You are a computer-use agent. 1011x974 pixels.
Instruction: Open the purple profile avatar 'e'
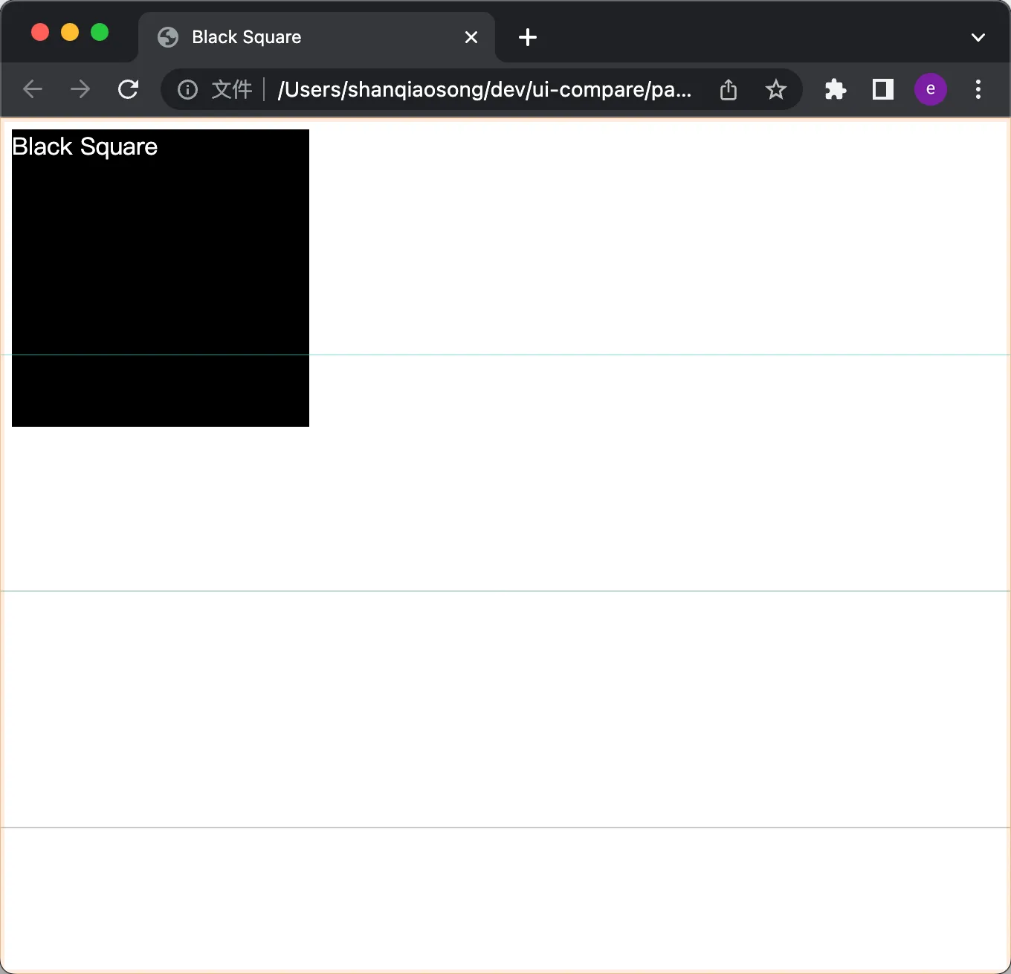coord(930,90)
